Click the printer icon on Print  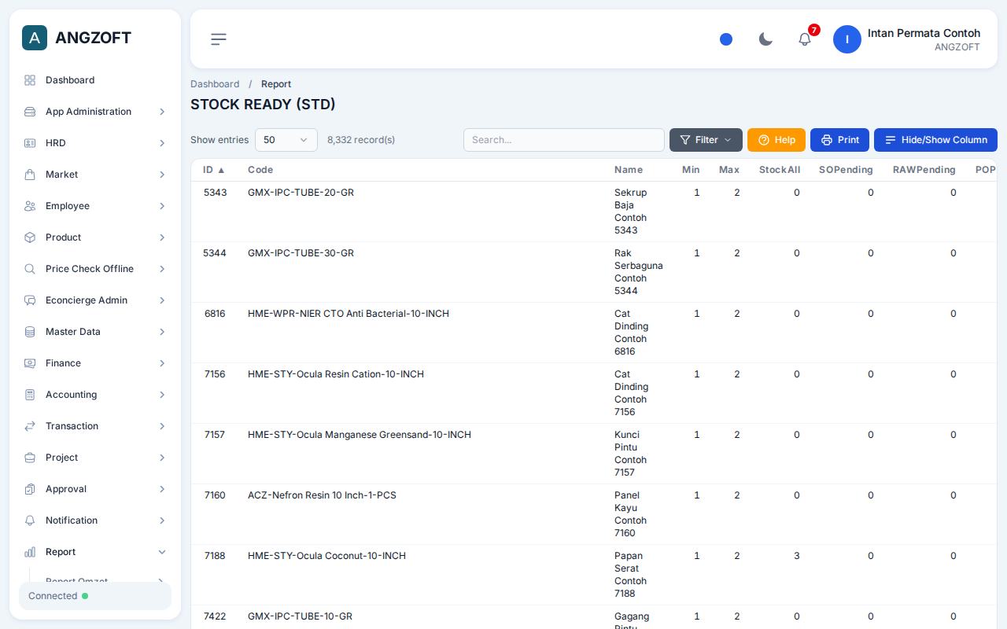[827, 140]
